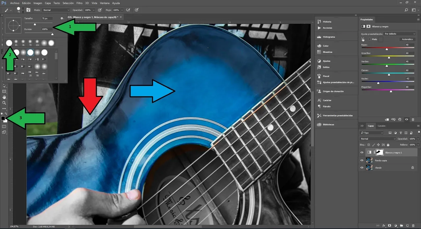Open the Ajustes panel
421x229 pixels.
324,61
